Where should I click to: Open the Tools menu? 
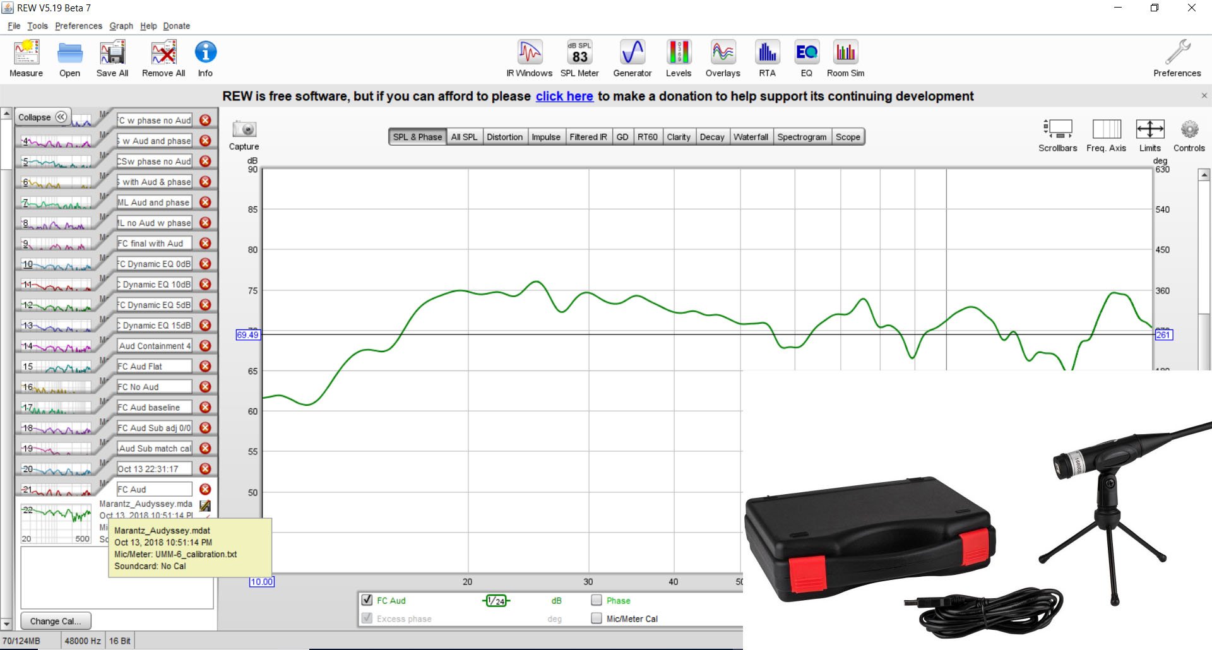(x=37, y=26)
